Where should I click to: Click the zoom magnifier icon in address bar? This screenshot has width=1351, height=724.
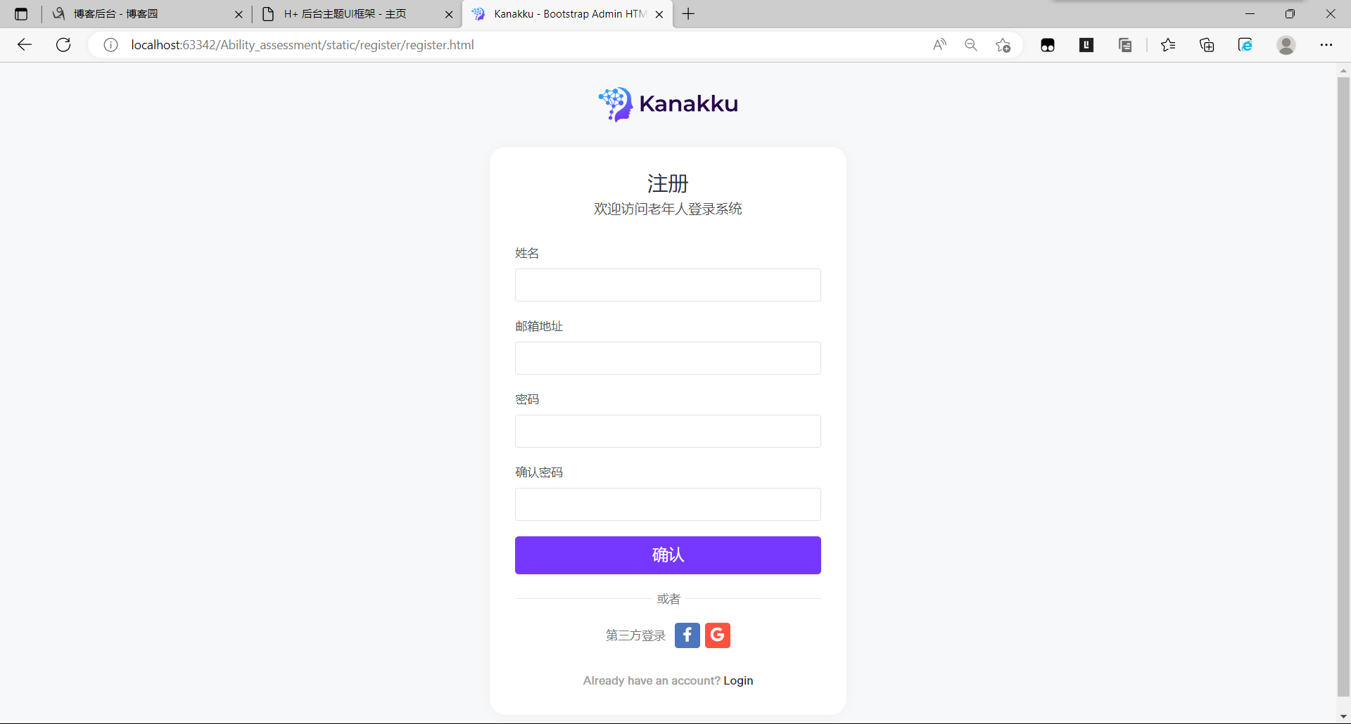click(971, 45)
